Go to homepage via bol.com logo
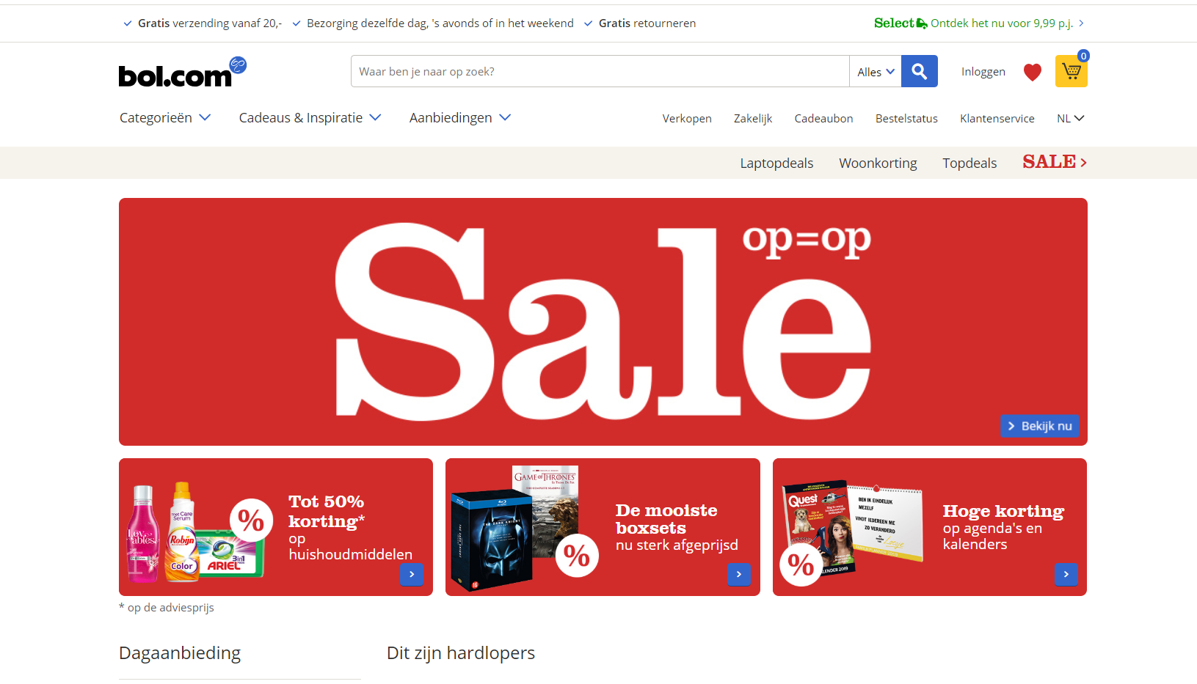 point(182,72)
